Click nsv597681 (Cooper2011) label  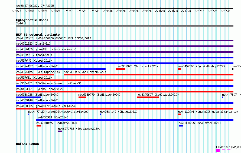click(x=34, y=78)
